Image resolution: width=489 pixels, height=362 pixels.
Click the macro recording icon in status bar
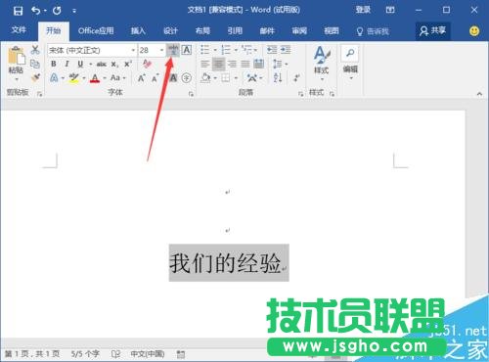(181, 354)
